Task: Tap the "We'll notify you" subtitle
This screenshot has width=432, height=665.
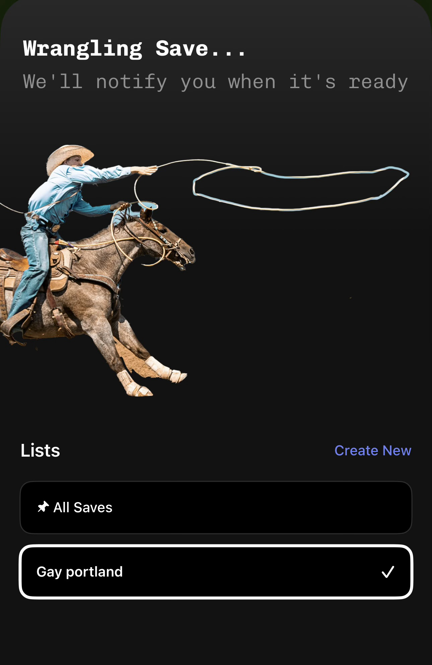Action: coord(215,82)
